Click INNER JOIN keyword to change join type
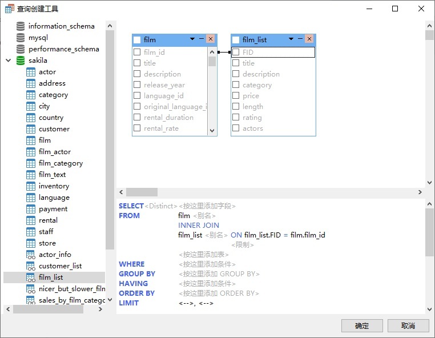This screenshot has height=338, width=435. tap(199, 226)
